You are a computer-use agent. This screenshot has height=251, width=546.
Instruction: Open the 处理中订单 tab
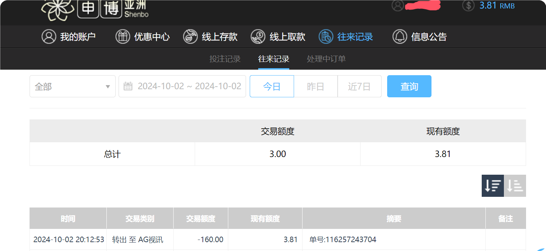click(x=325, y=59)
